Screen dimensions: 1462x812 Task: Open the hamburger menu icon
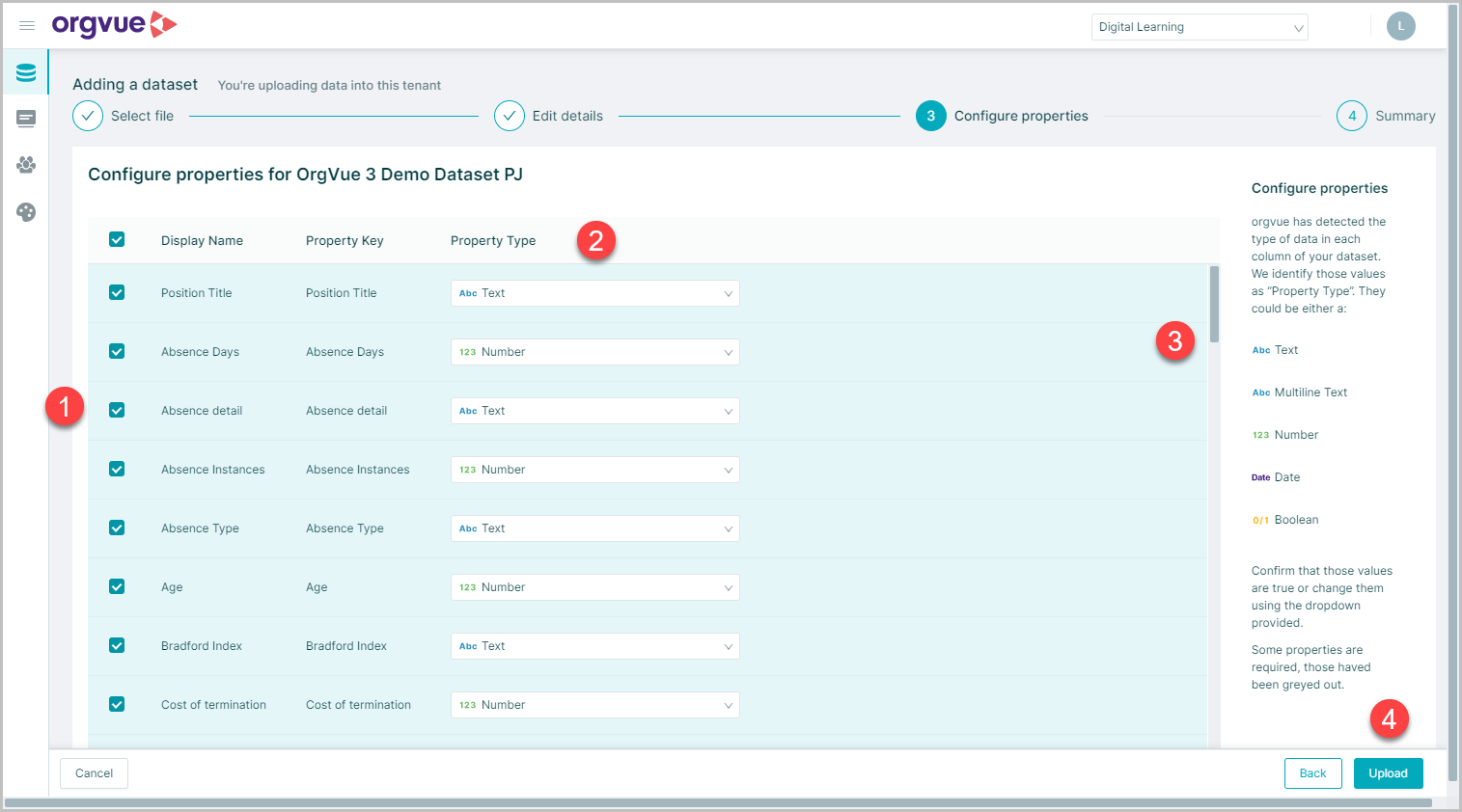click(27, 25)
